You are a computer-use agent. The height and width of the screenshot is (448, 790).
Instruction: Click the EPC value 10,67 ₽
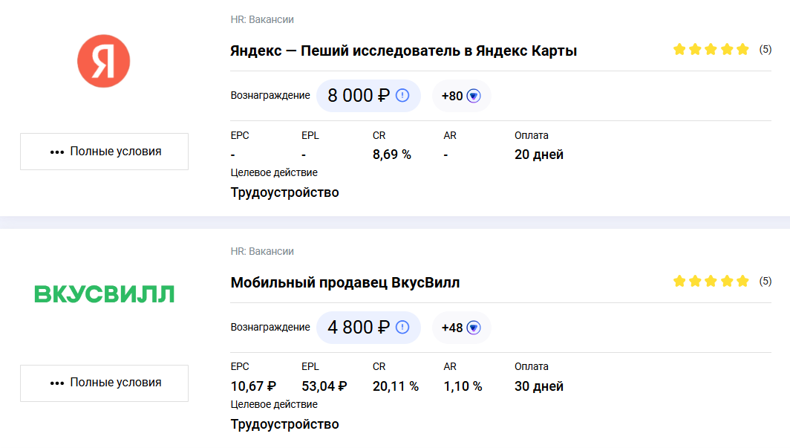click(x=253, y=386)
